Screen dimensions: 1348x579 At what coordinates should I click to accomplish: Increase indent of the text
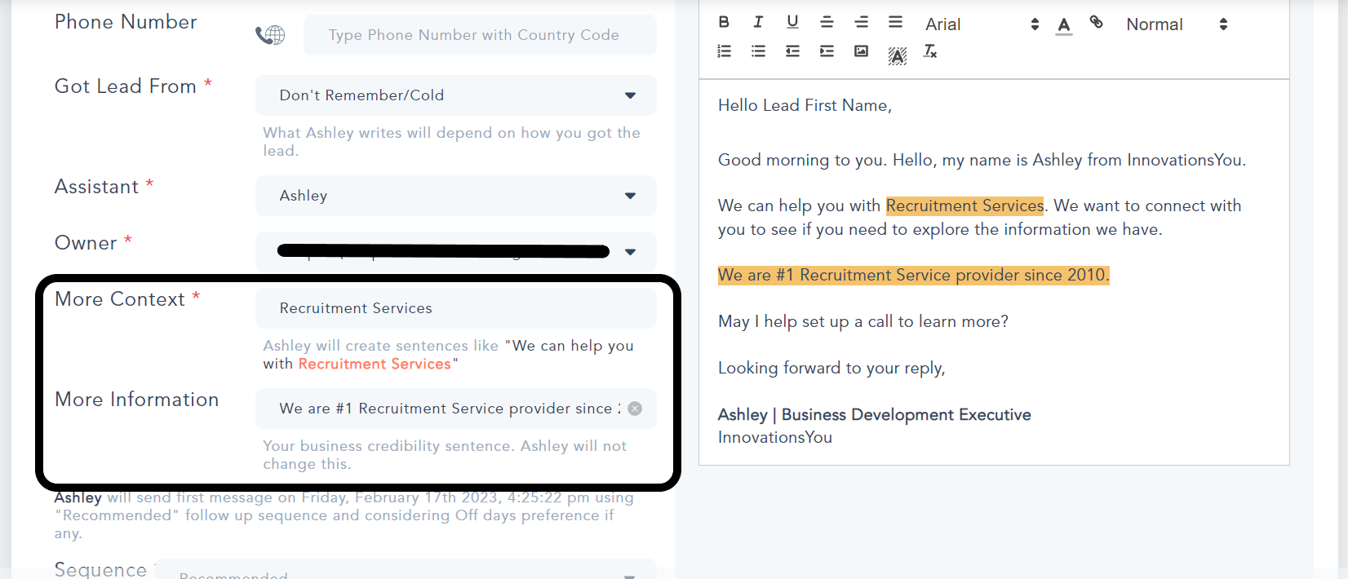827,51
